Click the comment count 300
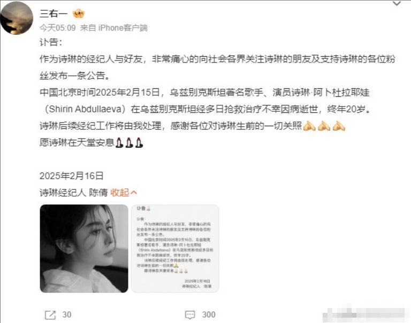The height and width of the screenshot is (323, 411). (209, 314)
